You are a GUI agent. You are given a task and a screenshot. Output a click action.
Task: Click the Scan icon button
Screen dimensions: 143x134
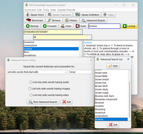point(77,26)
